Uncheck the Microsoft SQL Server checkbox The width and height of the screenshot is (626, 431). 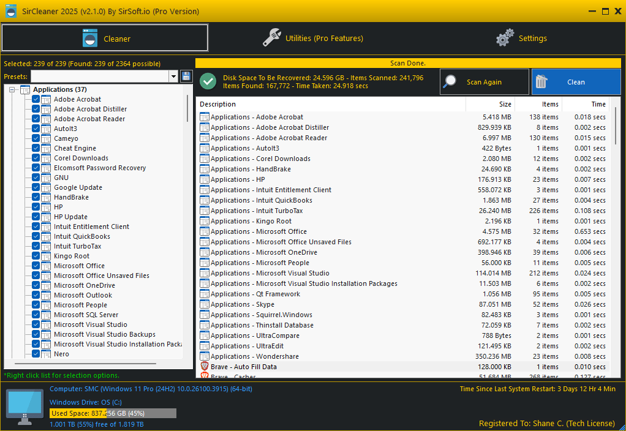pyautogui.click(x=36, y=315)
